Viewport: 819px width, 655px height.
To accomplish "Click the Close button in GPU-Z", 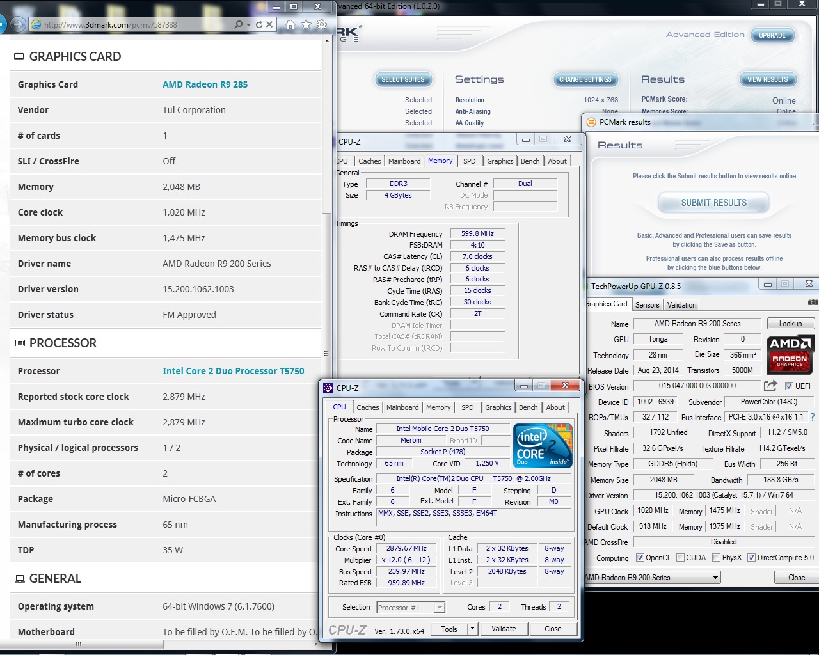I will coord(797,577).
